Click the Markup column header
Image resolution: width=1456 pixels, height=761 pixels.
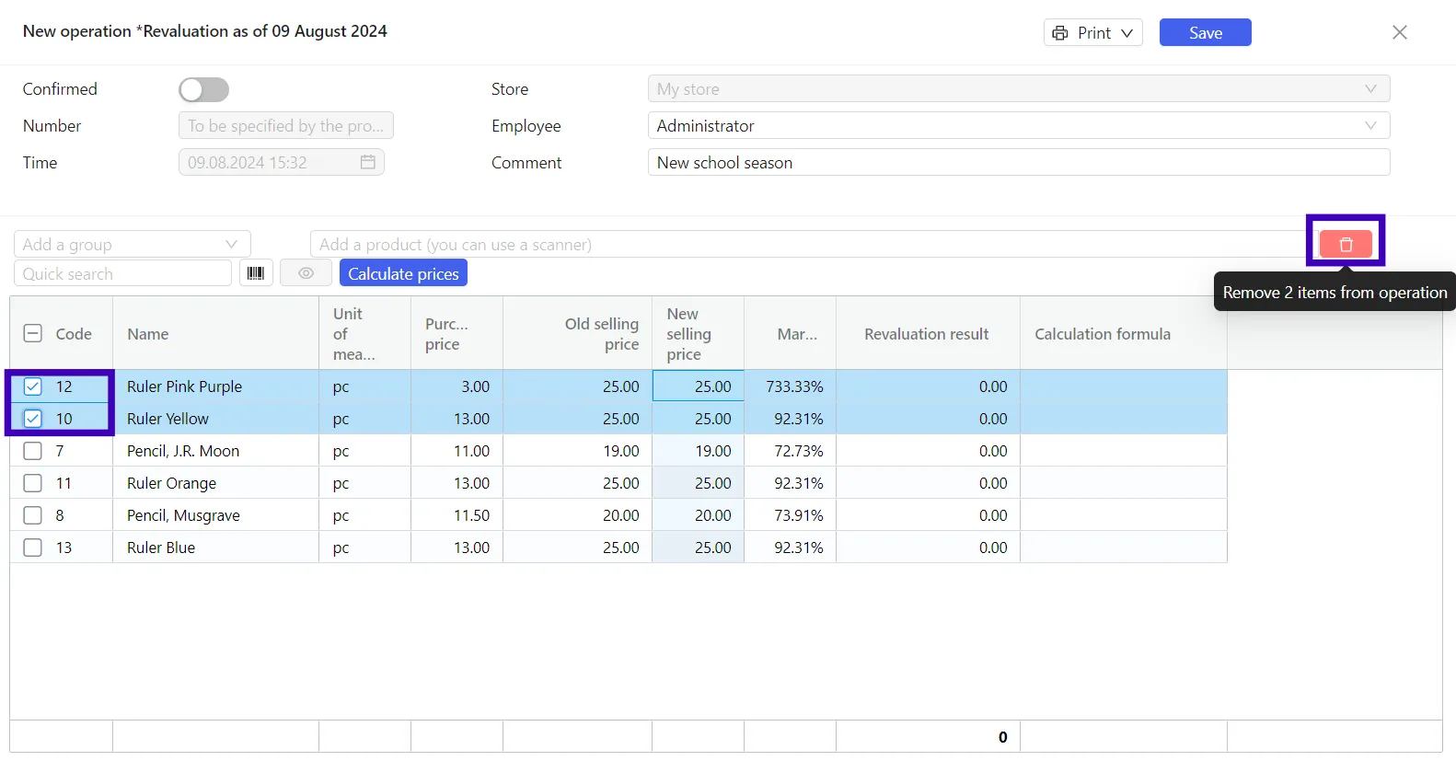point(790,333)
